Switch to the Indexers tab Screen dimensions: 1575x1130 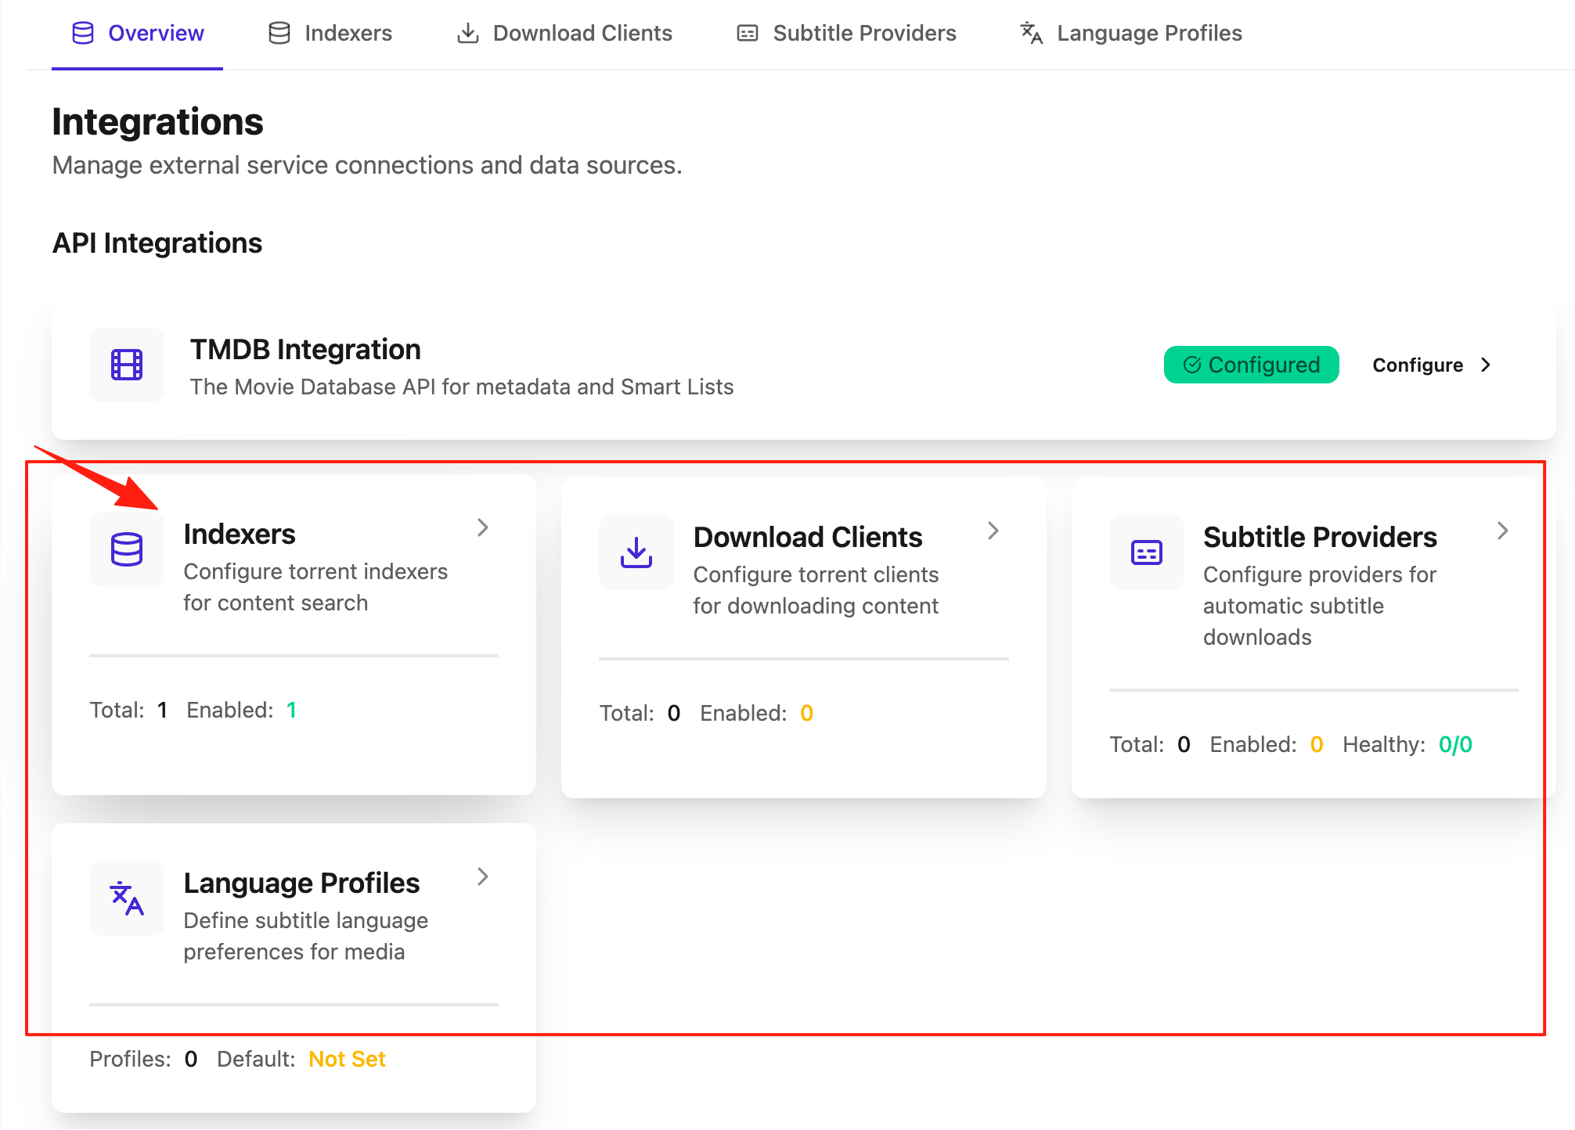pos(330,33)
